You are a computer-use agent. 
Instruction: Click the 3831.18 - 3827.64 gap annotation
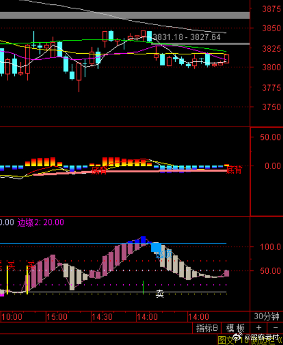click(187, 37)
